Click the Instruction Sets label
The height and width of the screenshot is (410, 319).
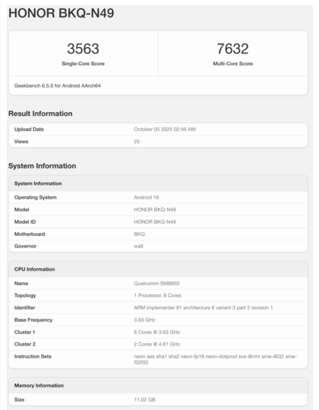33,356
